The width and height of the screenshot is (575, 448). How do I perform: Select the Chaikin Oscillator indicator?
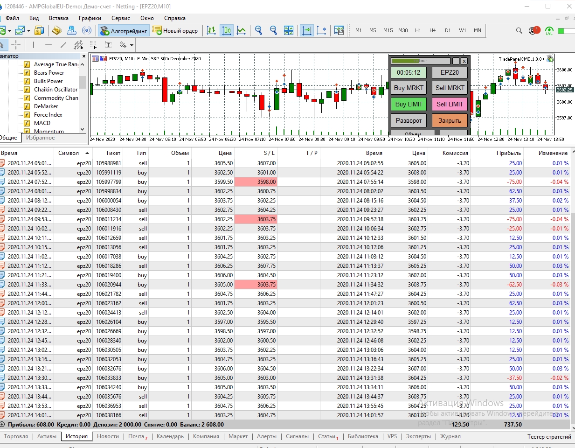55,90
